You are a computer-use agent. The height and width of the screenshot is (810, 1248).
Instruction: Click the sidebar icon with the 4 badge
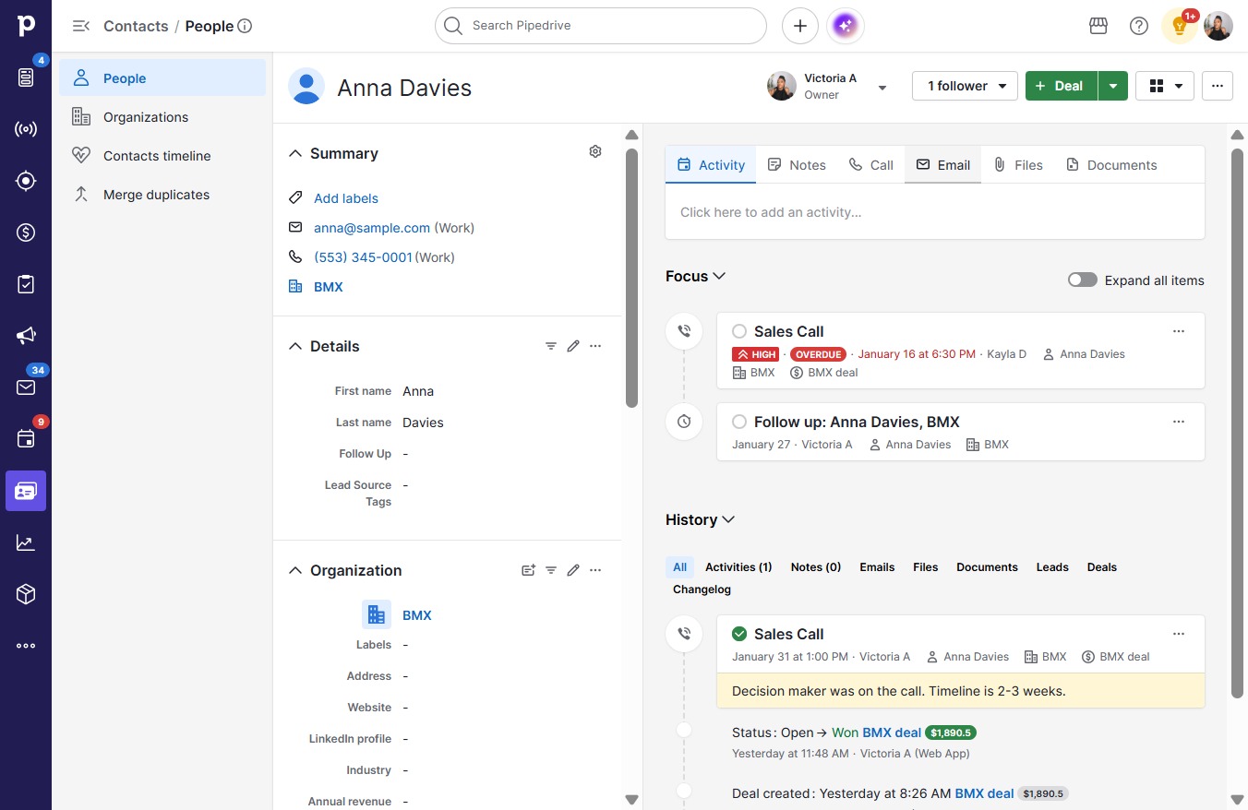pos(26,77)
